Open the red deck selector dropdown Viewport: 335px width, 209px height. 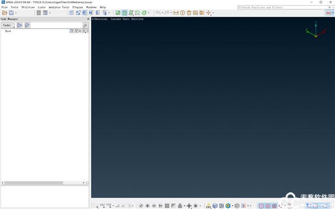(x=329, y=13)
